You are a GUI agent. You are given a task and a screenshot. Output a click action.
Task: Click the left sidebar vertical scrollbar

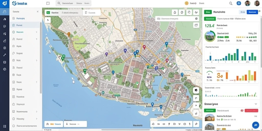(41, 58)
